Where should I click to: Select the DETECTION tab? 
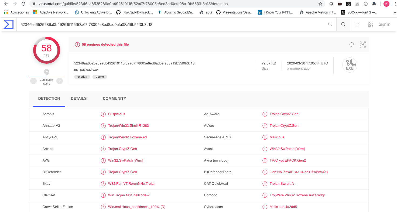point(49,98)
